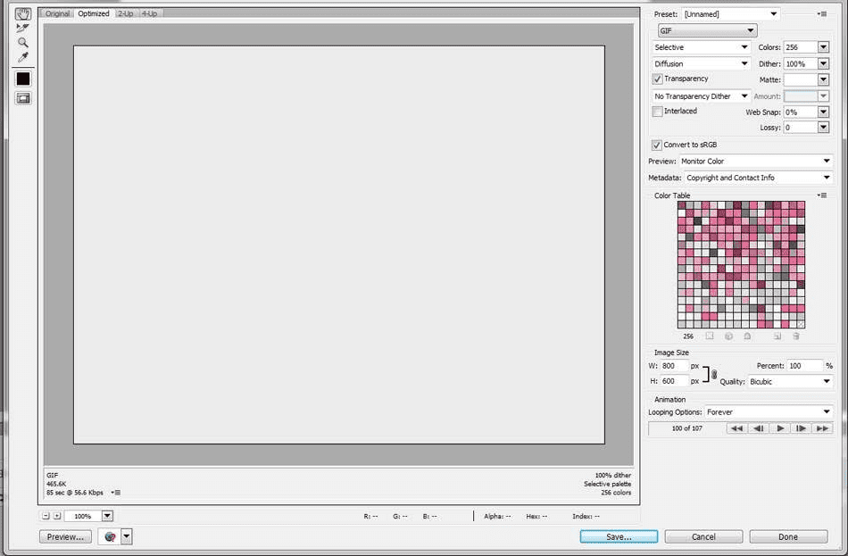Toggle slices visibility icon
848x556 pixels.
(22, 98)
